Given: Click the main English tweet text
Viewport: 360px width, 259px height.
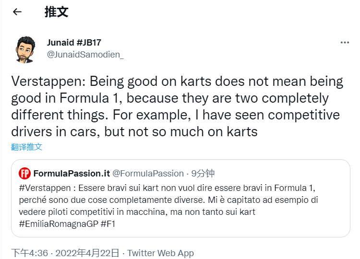Looking at the screenshot, I should [178, 106].
